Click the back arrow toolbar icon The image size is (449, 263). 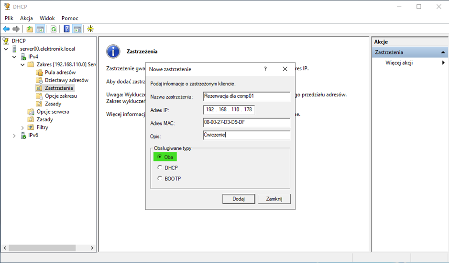pyautogui.click(x=6, y=29)
